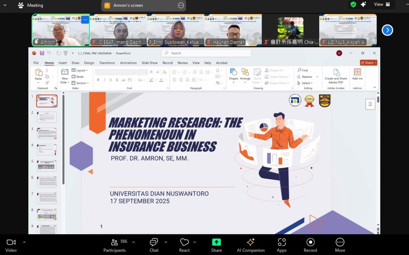Toggle italic formatting in PowerPoint ribbon

104,80
